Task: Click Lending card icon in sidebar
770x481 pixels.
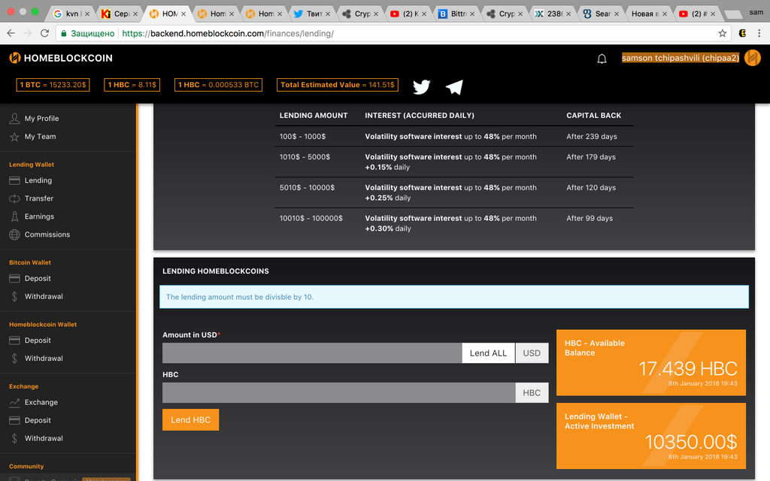Action: [15, 180]
